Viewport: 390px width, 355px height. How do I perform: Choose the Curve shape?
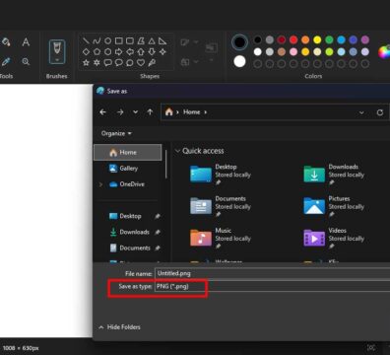[97, 41]
